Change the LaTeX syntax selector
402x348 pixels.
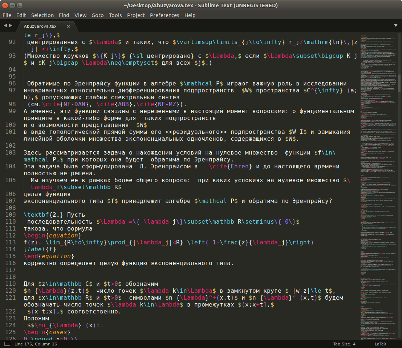pos(381,344)
